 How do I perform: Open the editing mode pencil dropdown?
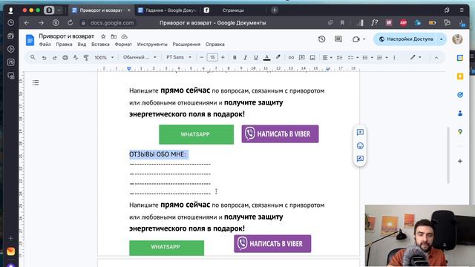pos(416,57)
